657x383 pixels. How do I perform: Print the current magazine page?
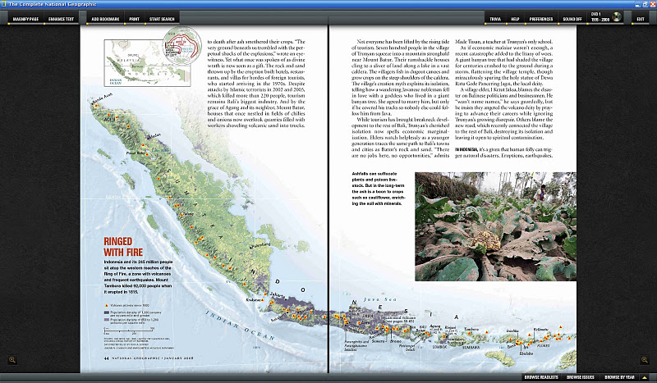pyautogui.click(x=134, y=18)
